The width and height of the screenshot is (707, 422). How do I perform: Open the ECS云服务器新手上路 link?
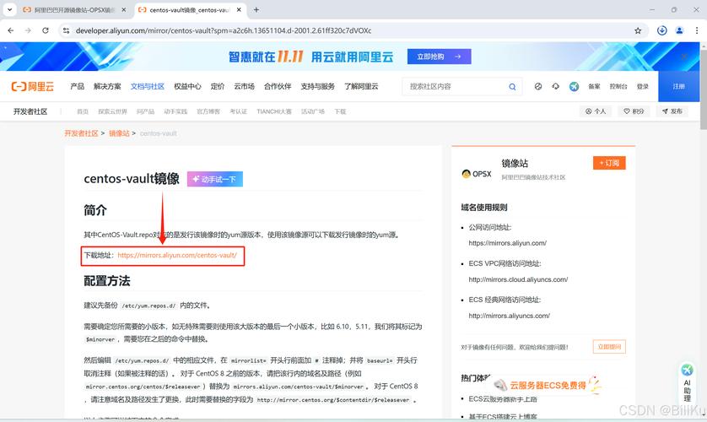503,399
